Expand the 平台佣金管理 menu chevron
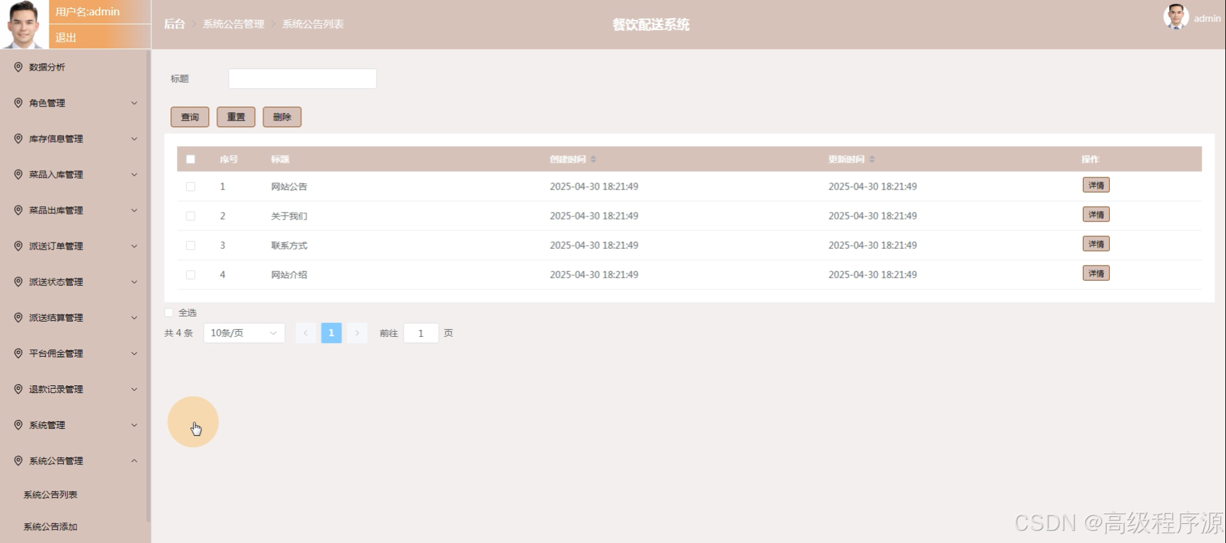 [134, 353]
